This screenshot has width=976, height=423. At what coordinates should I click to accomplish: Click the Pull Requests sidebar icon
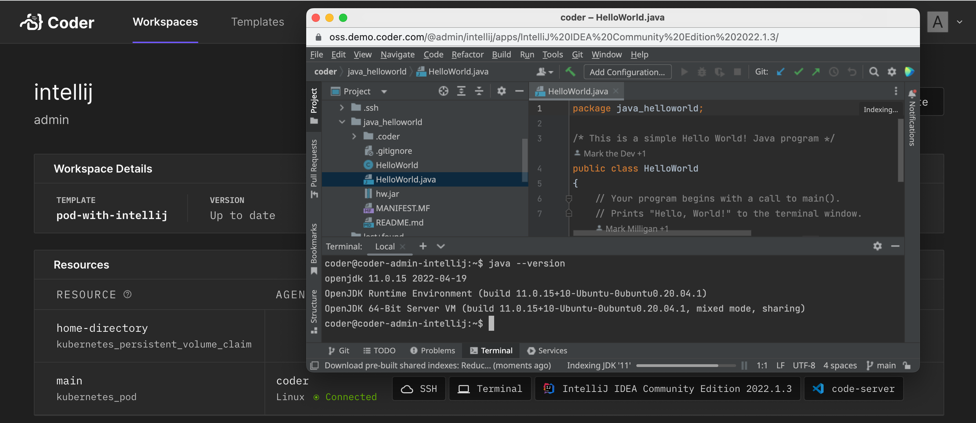click(315, 162)
